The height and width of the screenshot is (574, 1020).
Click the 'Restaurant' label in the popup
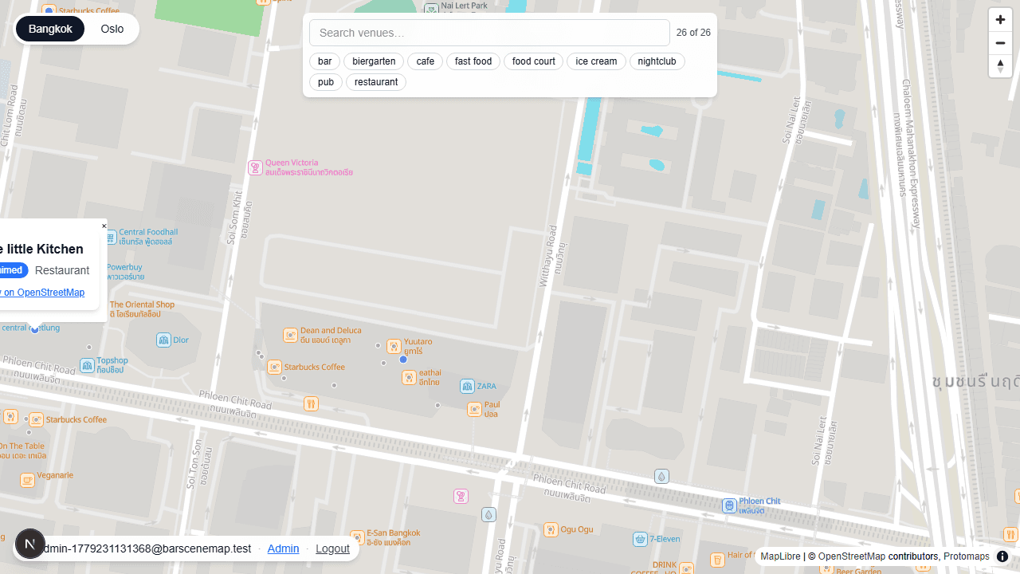point(62,270)
